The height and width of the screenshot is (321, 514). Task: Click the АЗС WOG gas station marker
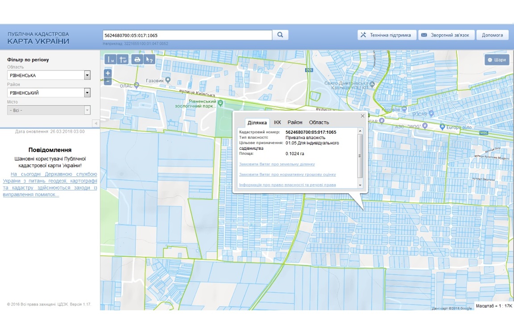point(425,125)
